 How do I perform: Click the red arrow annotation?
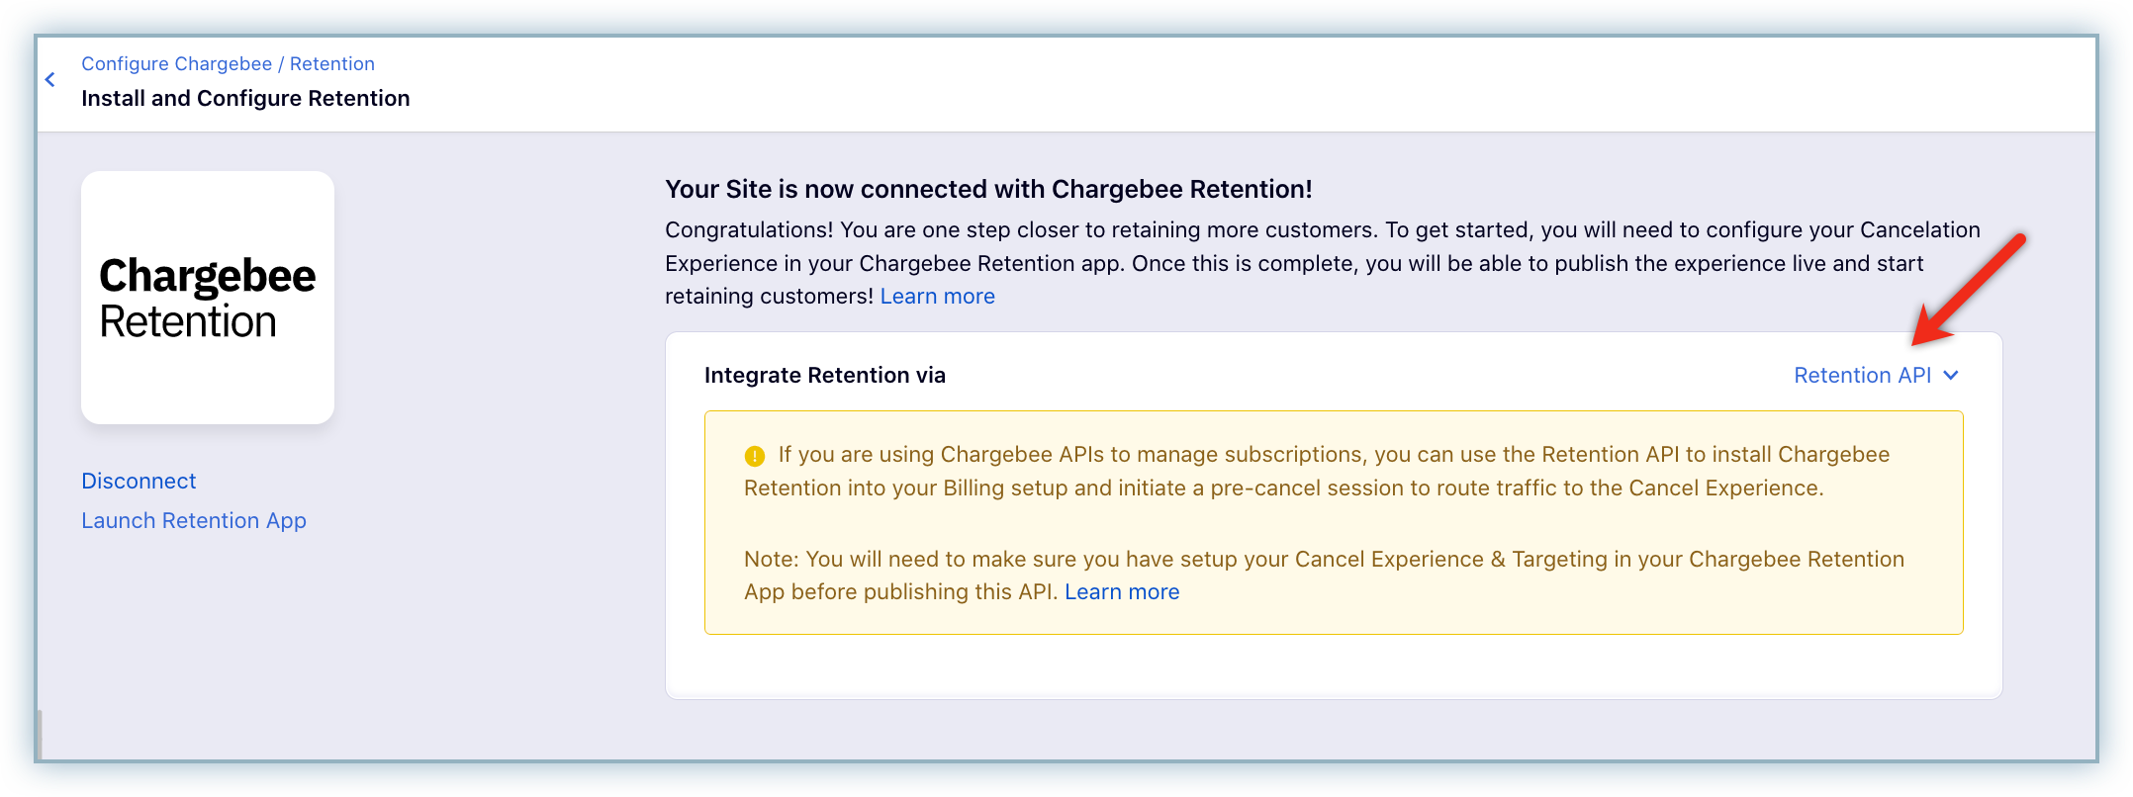(x=1969, y=290)
